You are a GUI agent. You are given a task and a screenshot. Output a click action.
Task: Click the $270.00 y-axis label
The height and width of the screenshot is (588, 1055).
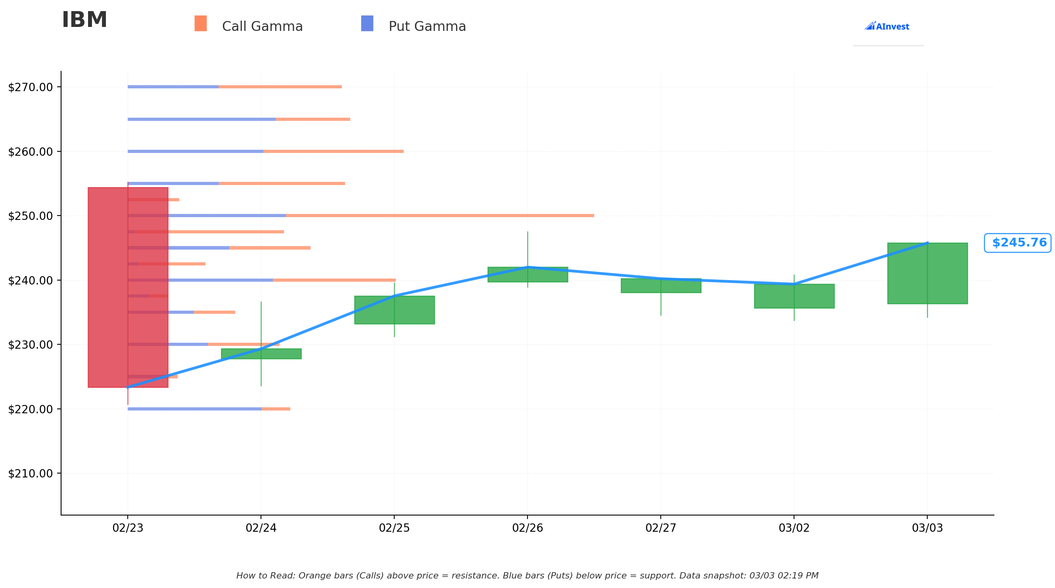31,87
